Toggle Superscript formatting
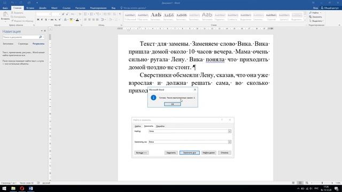342x192 pixels. coord(59,20)
